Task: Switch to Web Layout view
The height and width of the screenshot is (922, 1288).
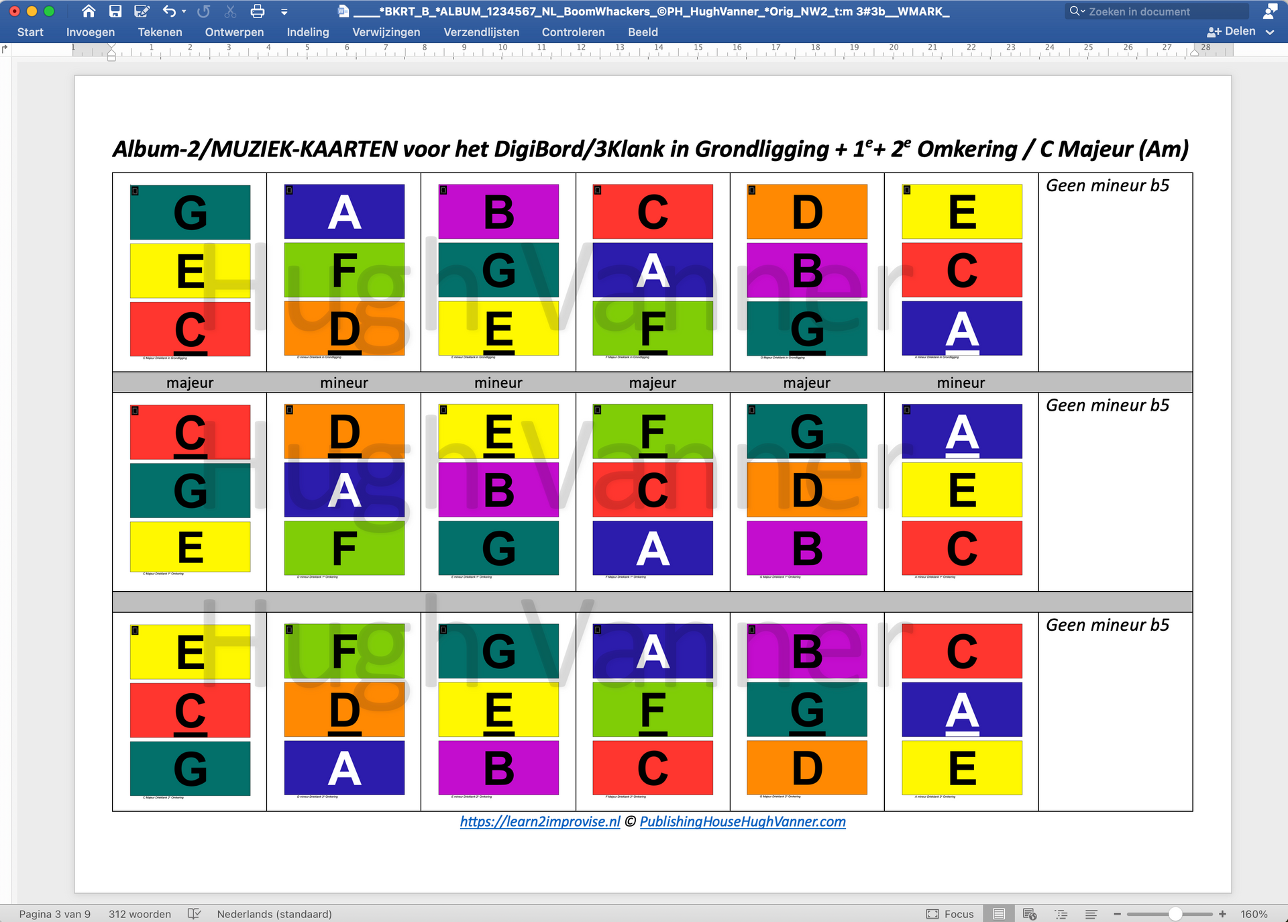Action: click(1029, 914)
